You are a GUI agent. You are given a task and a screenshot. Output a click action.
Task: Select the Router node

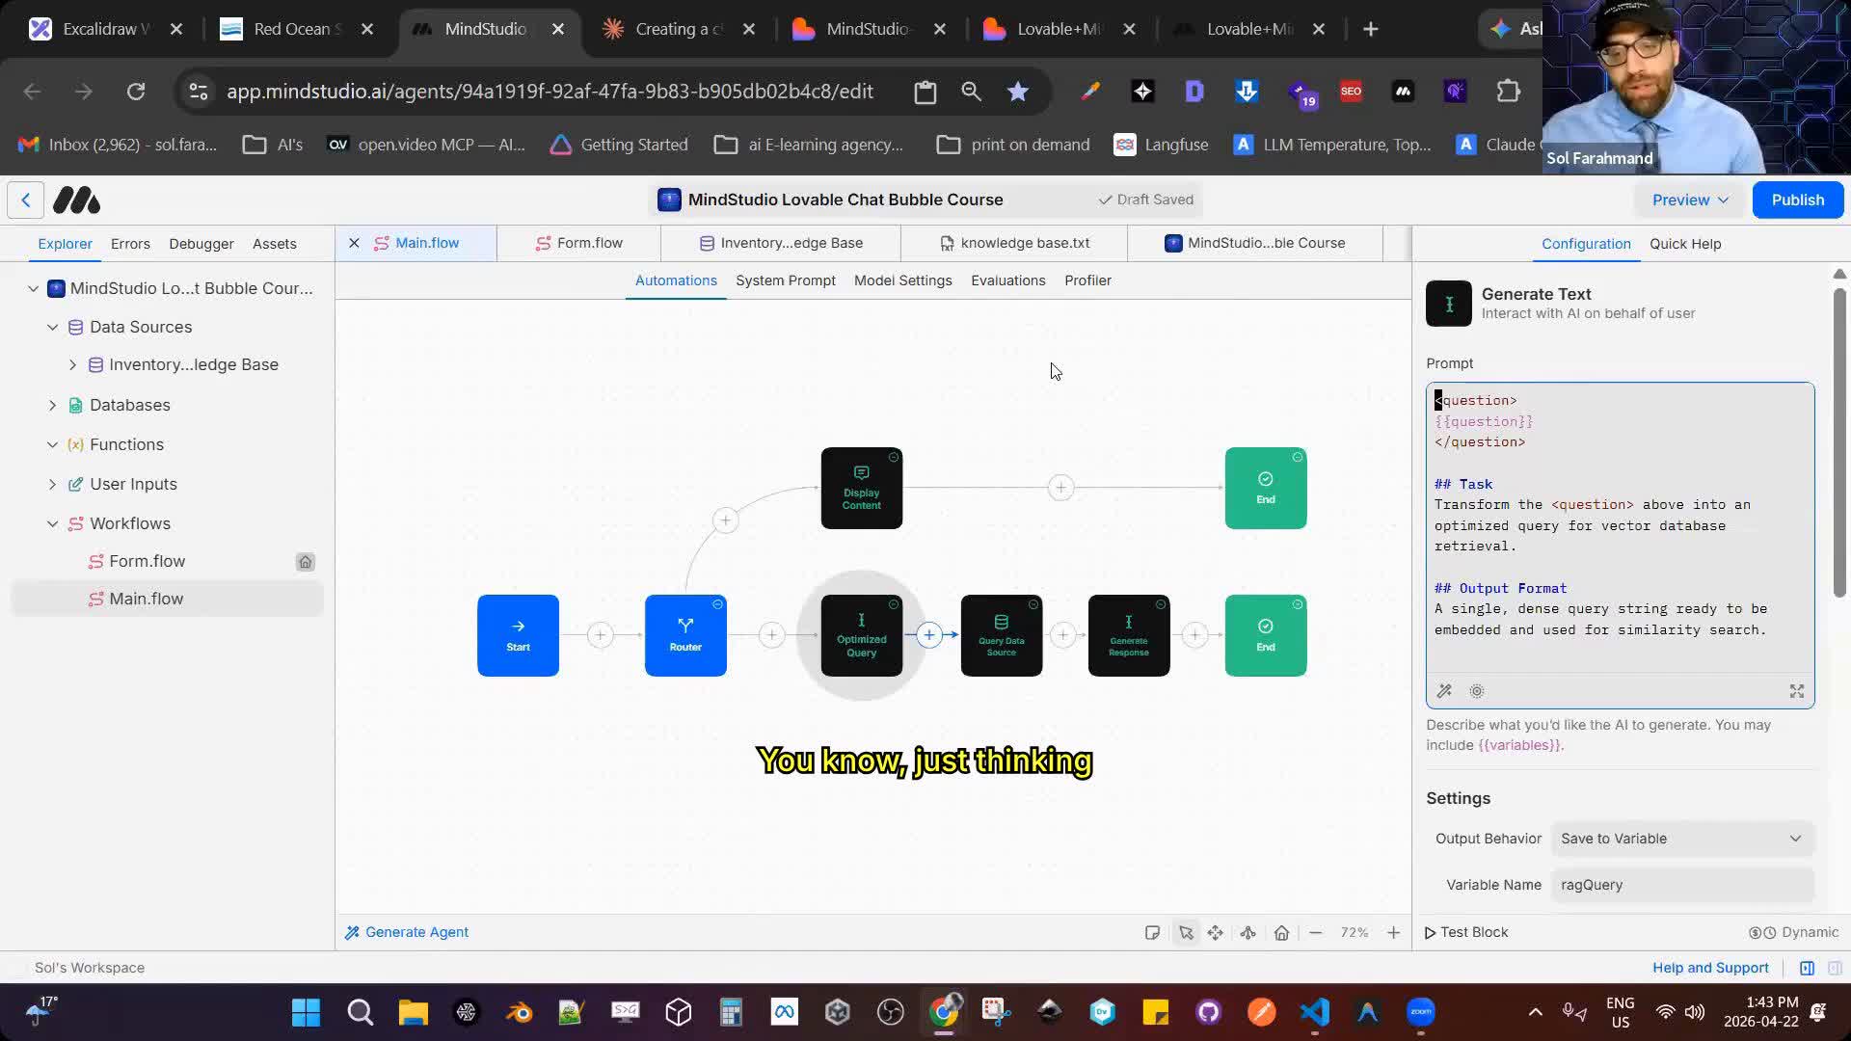point(685,635)
